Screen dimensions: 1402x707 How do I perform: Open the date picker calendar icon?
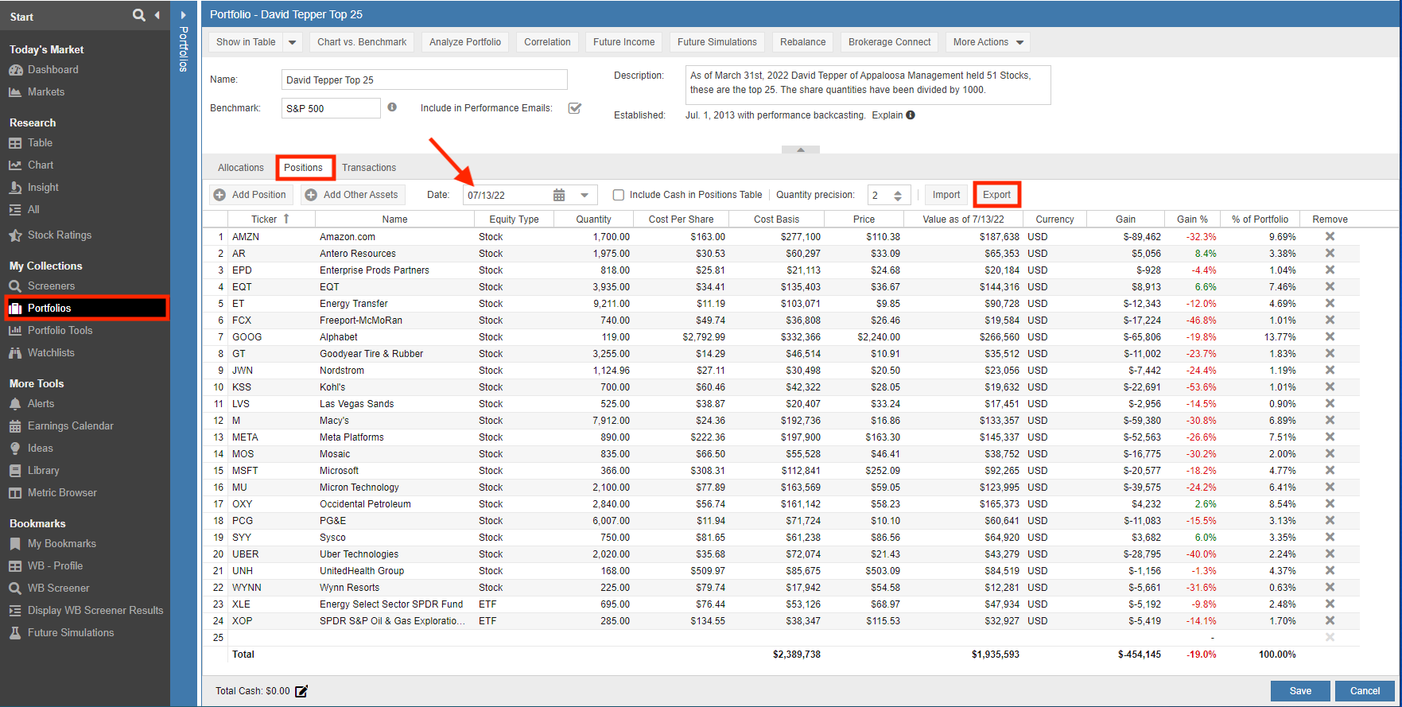point(559,195)
